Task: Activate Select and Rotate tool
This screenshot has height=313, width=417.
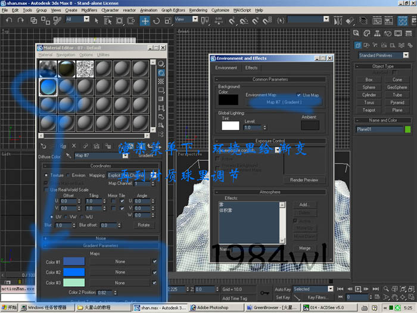Action: (156, 21)
